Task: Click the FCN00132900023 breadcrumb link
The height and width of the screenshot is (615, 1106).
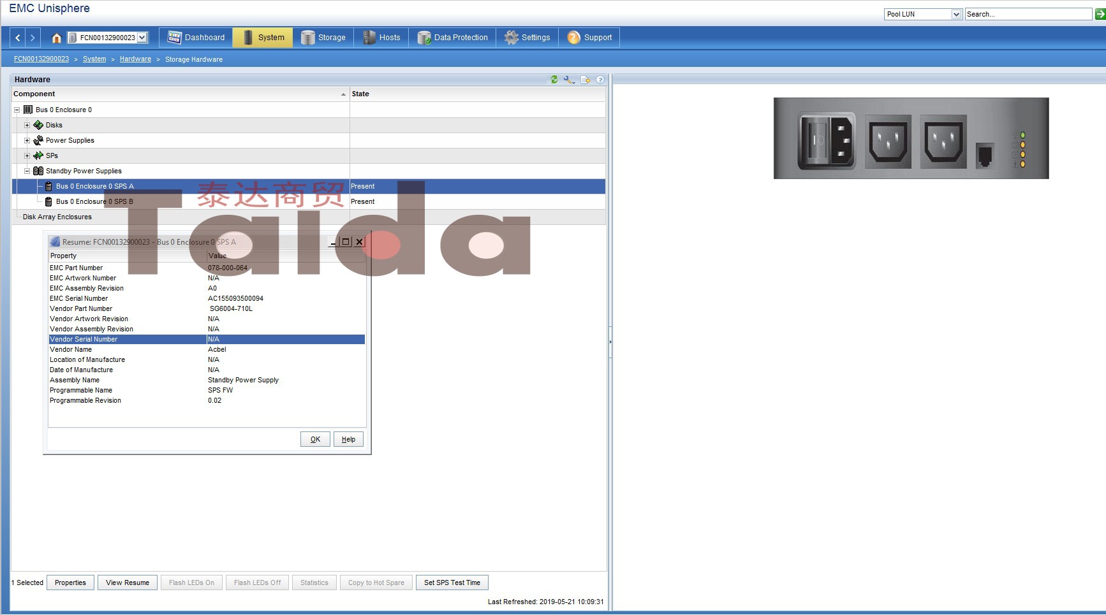Action: coord(41,59)
